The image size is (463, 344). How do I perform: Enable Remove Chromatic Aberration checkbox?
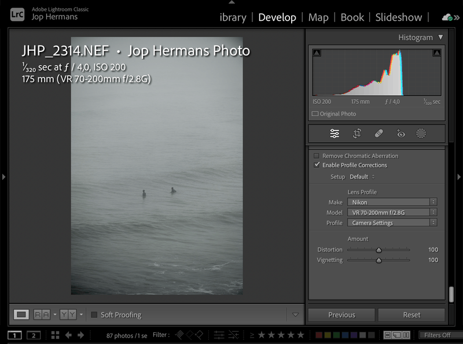click(x=317, y=156)
